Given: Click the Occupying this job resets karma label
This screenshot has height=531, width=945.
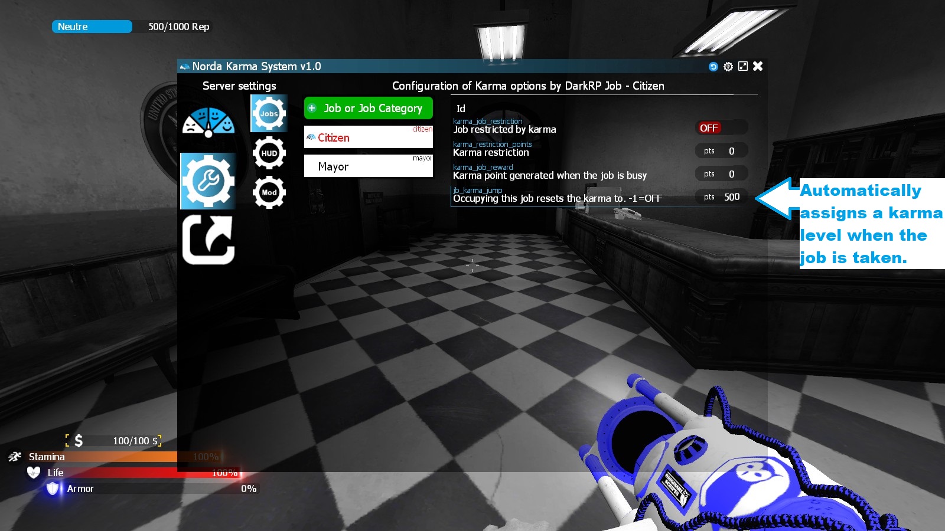Looking at the screenshot, I should (558, 198).
